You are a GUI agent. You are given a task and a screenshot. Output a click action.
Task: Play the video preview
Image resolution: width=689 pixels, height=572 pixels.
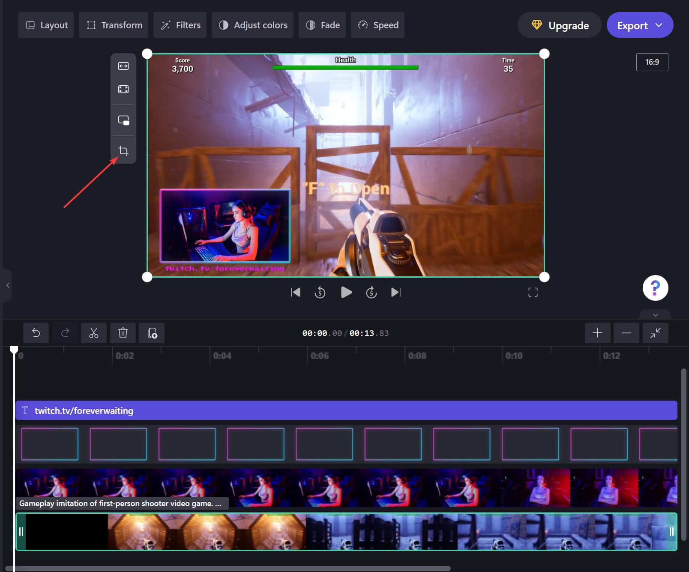click(346, 292)
